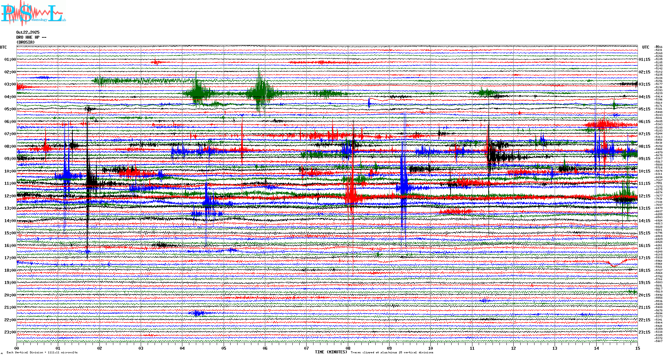Click the vertical division microvolts footnote
Viewport: 664px width, 357px height.
[42, 352]
